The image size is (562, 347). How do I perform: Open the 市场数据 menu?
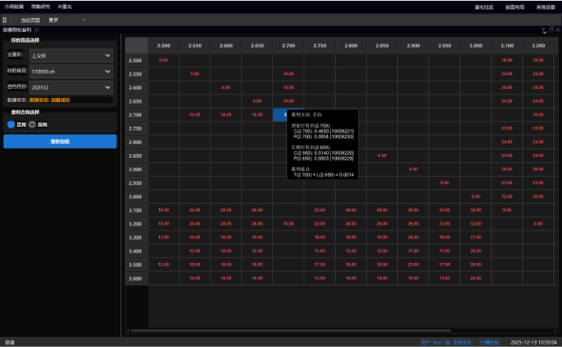[14, 6]
